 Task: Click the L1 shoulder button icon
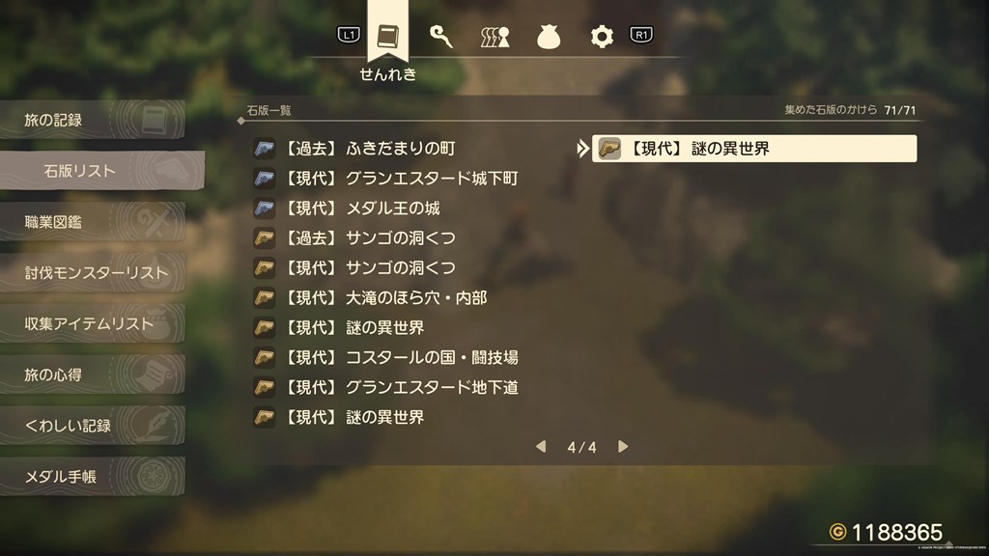349,35
